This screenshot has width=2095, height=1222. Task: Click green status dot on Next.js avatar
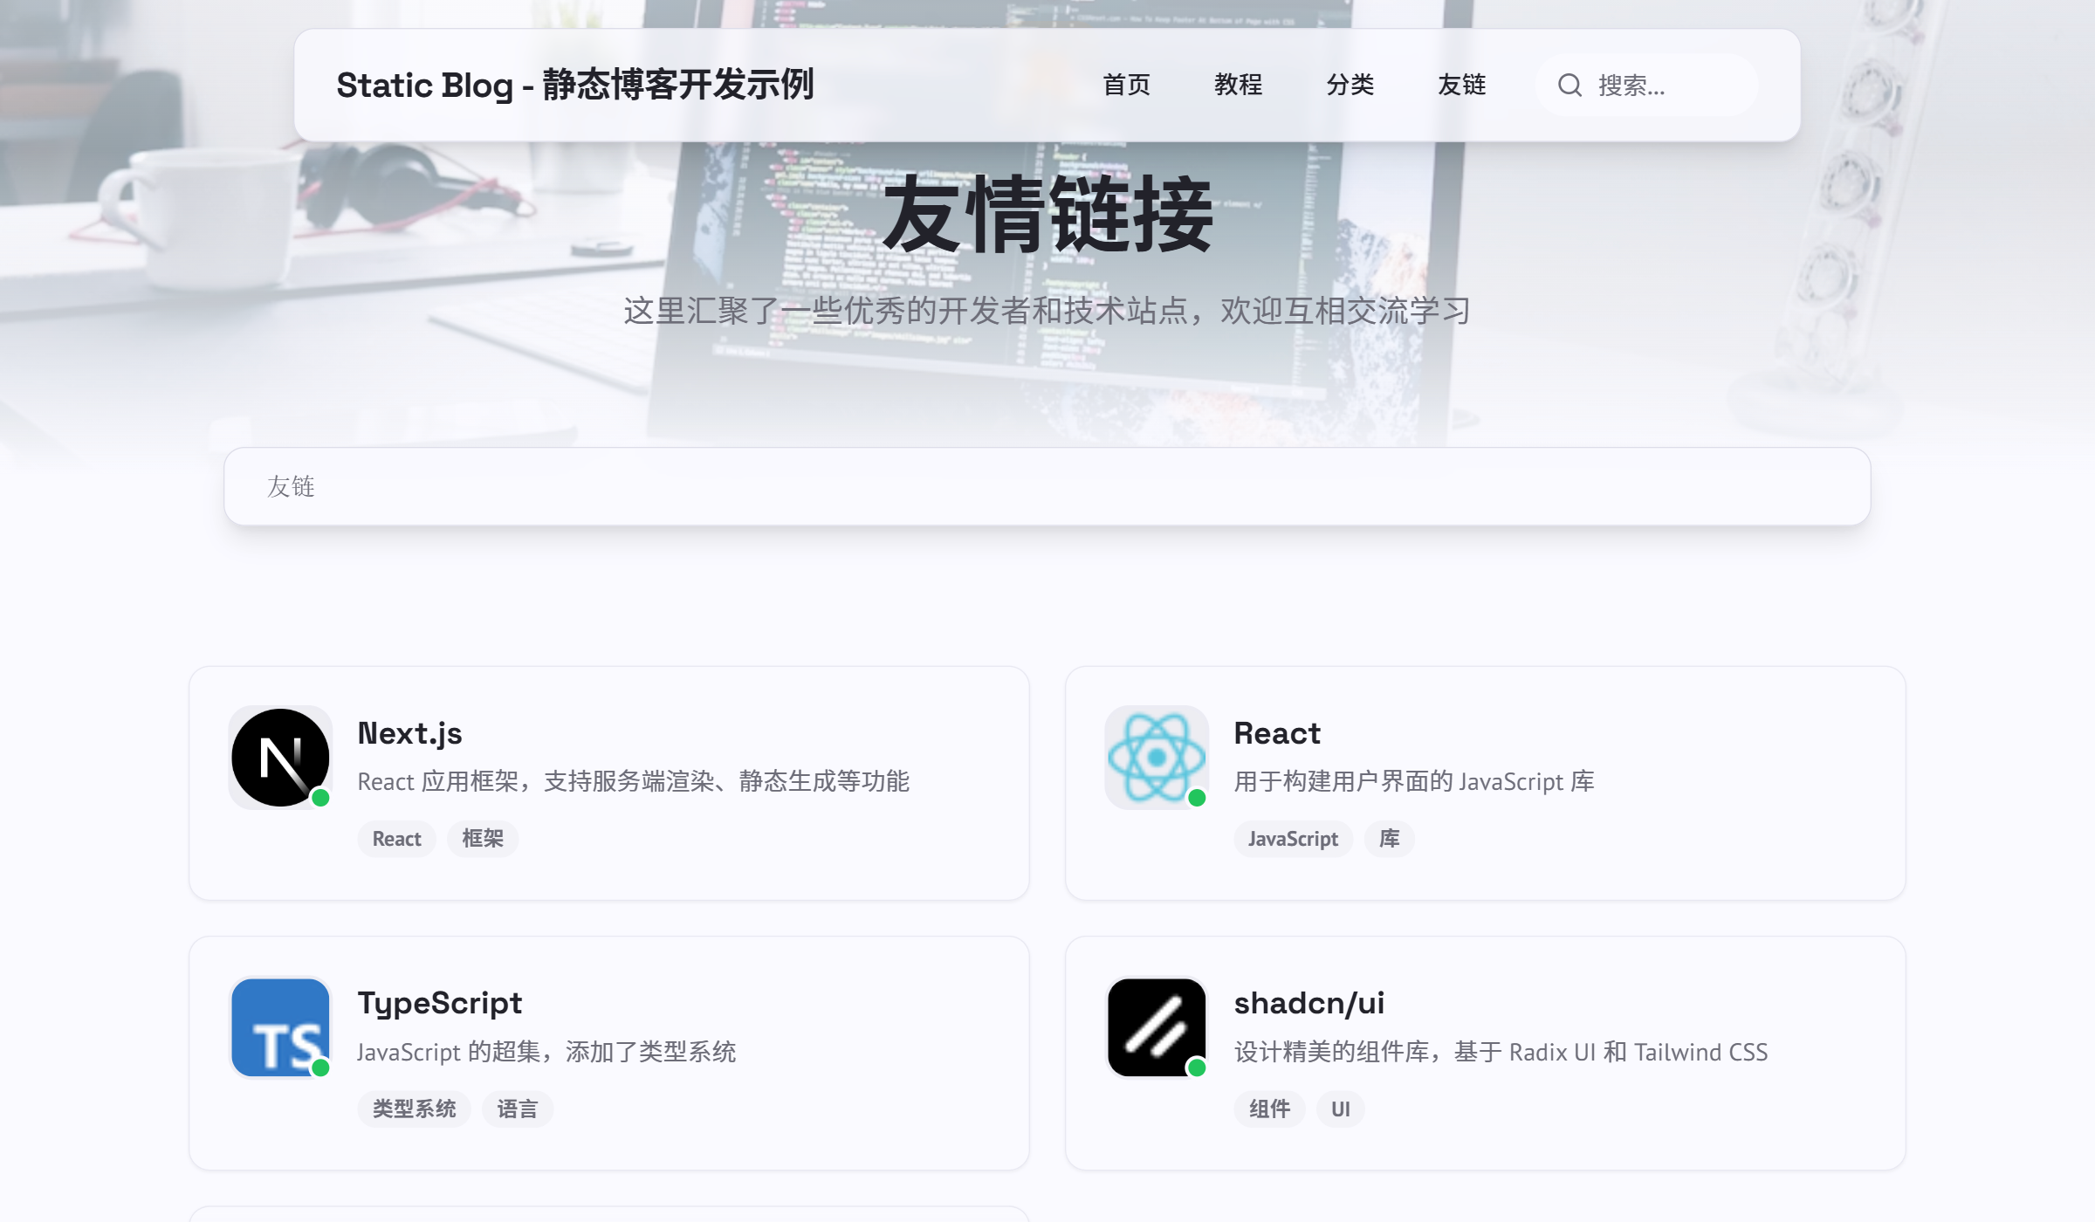pyautogui.click(x=320, y=798)
